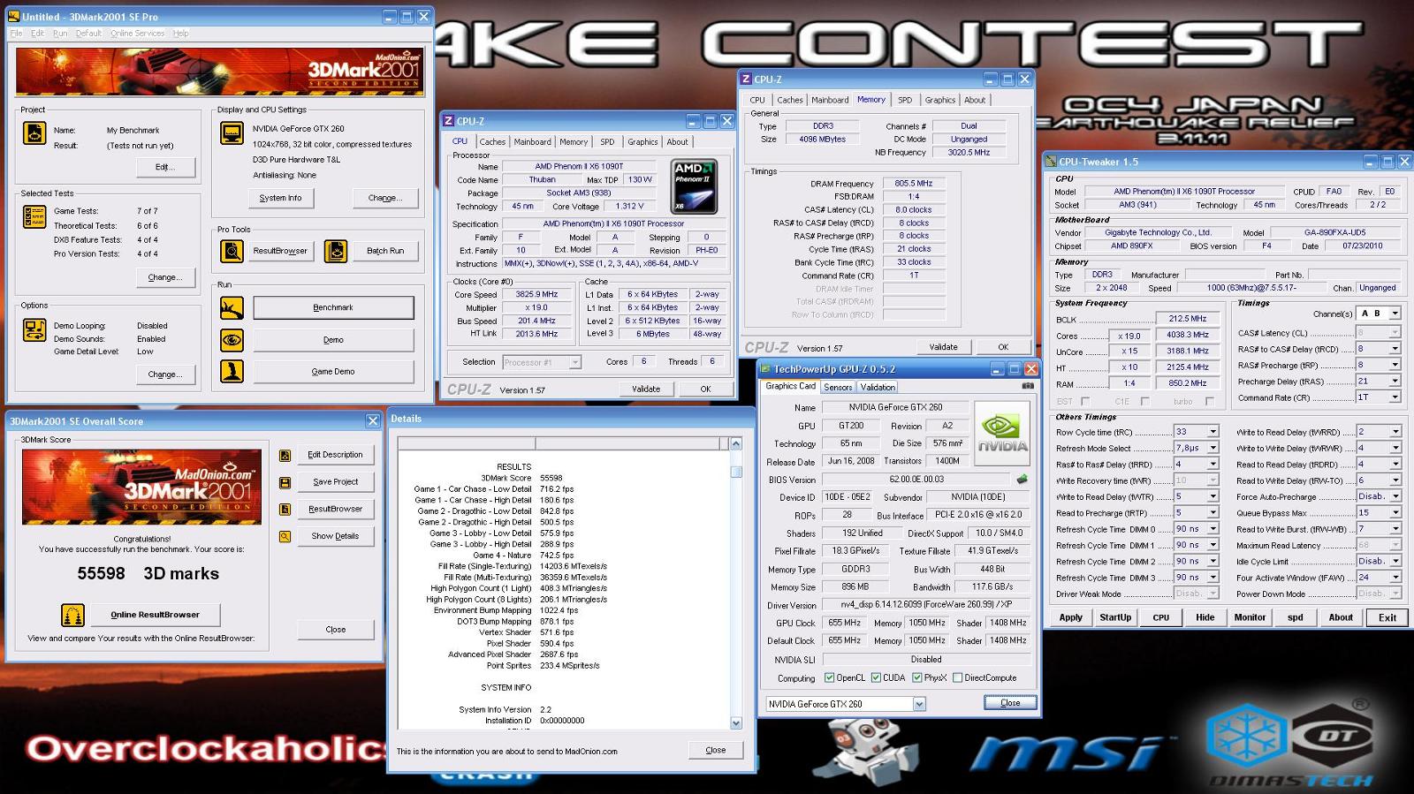Open the File menu in 3DMark2001

(16, 34)
